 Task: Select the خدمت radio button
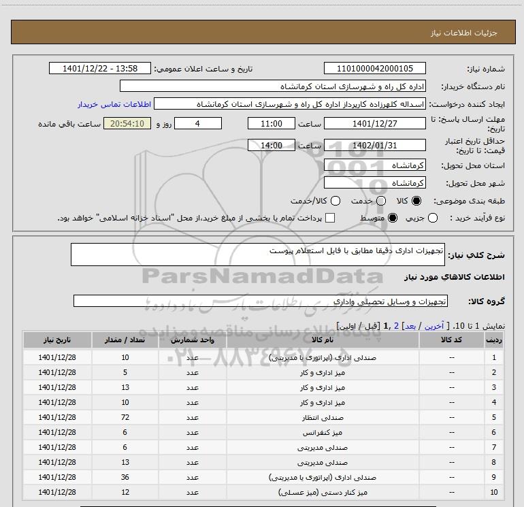[x=381, y=201]
